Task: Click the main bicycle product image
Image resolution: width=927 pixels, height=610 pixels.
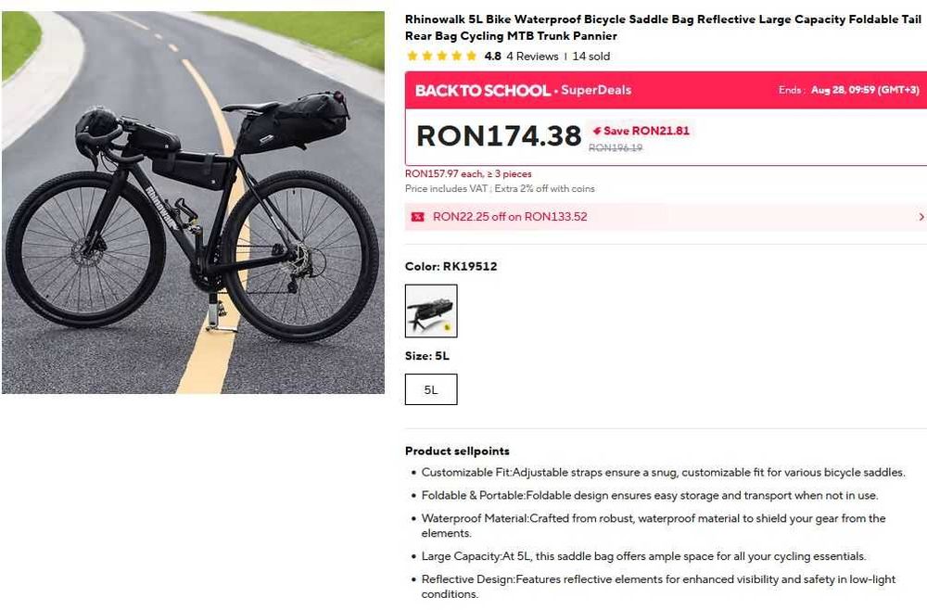Action: [x=193, y=202]
